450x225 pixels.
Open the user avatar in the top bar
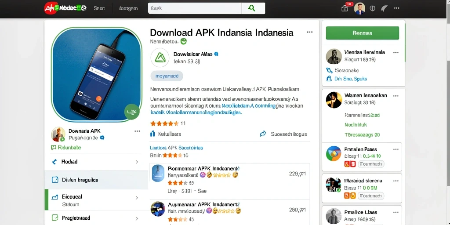click(359, 8)
